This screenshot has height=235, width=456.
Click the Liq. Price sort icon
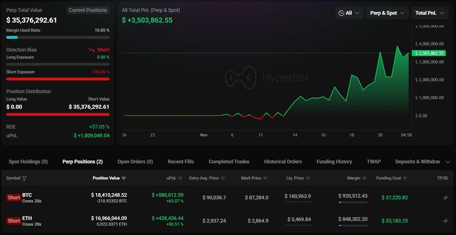point(308,178)
